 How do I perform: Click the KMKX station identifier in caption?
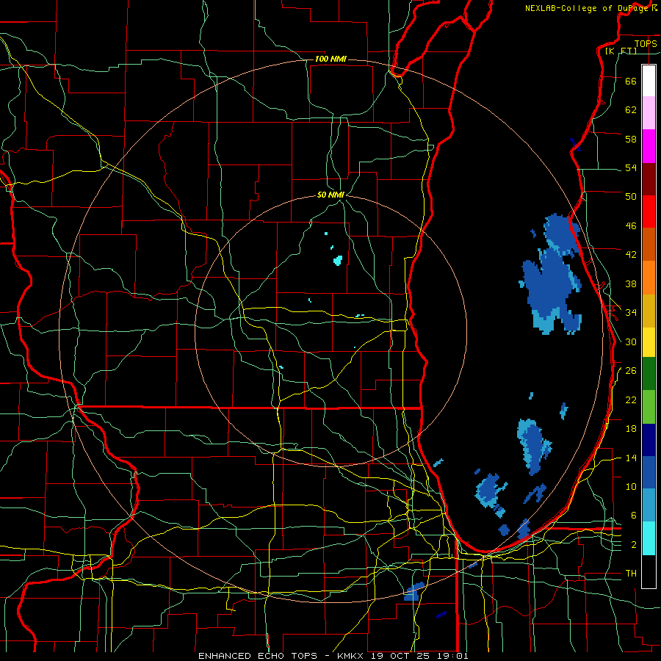point(352,656)
